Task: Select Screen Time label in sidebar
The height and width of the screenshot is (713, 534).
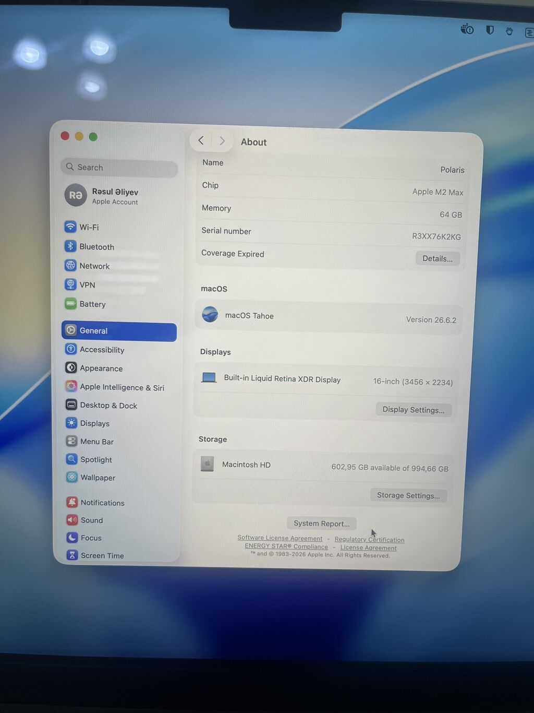Action: coord(102,555)
